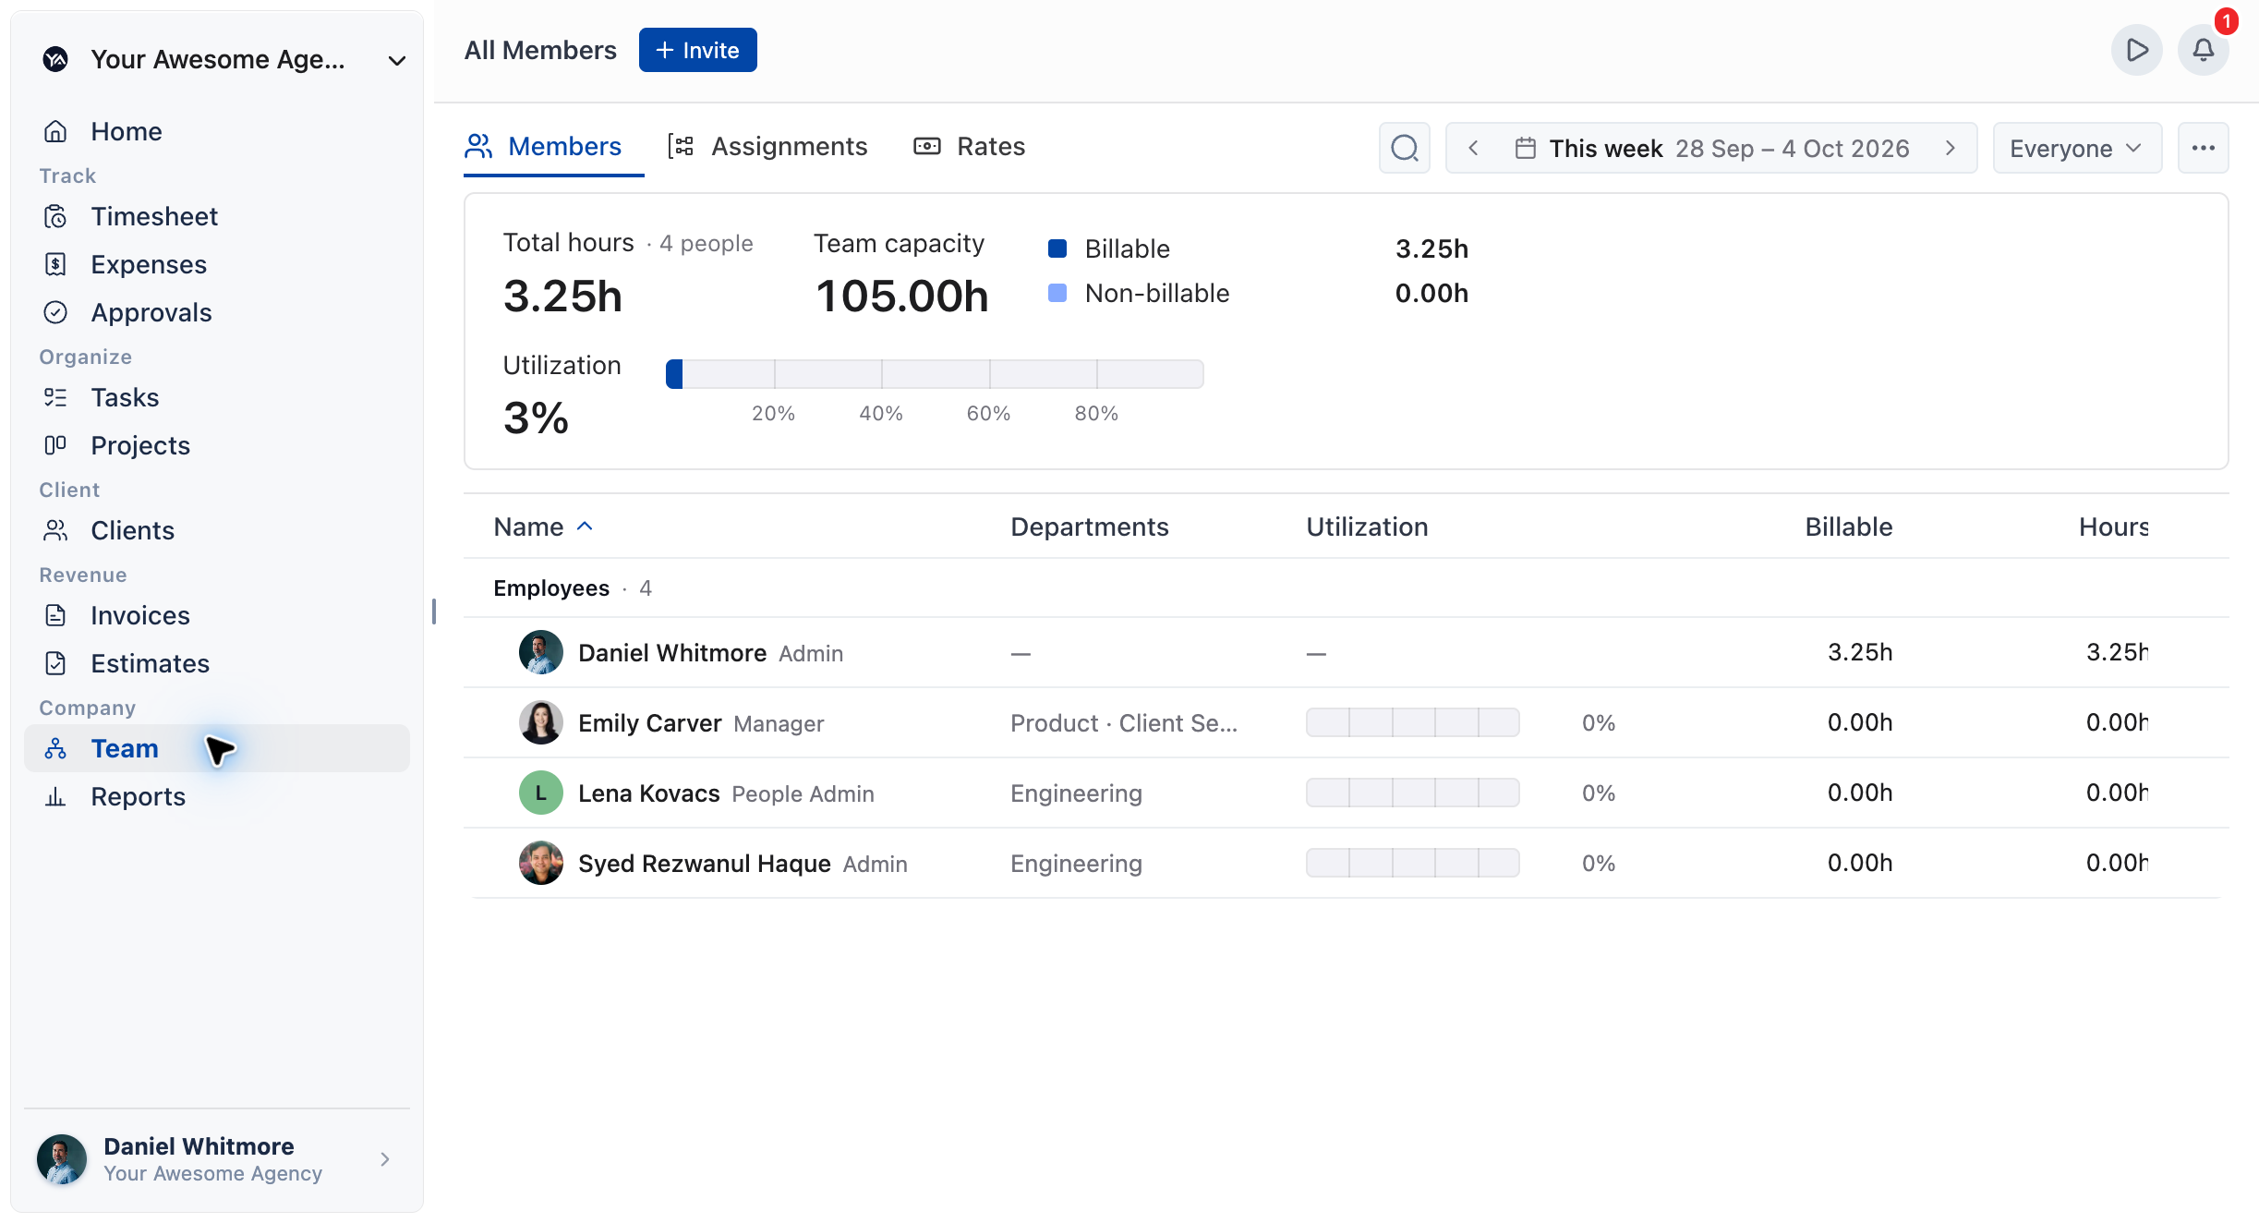Open Reports in the sidebar

(x=217, y=796)
